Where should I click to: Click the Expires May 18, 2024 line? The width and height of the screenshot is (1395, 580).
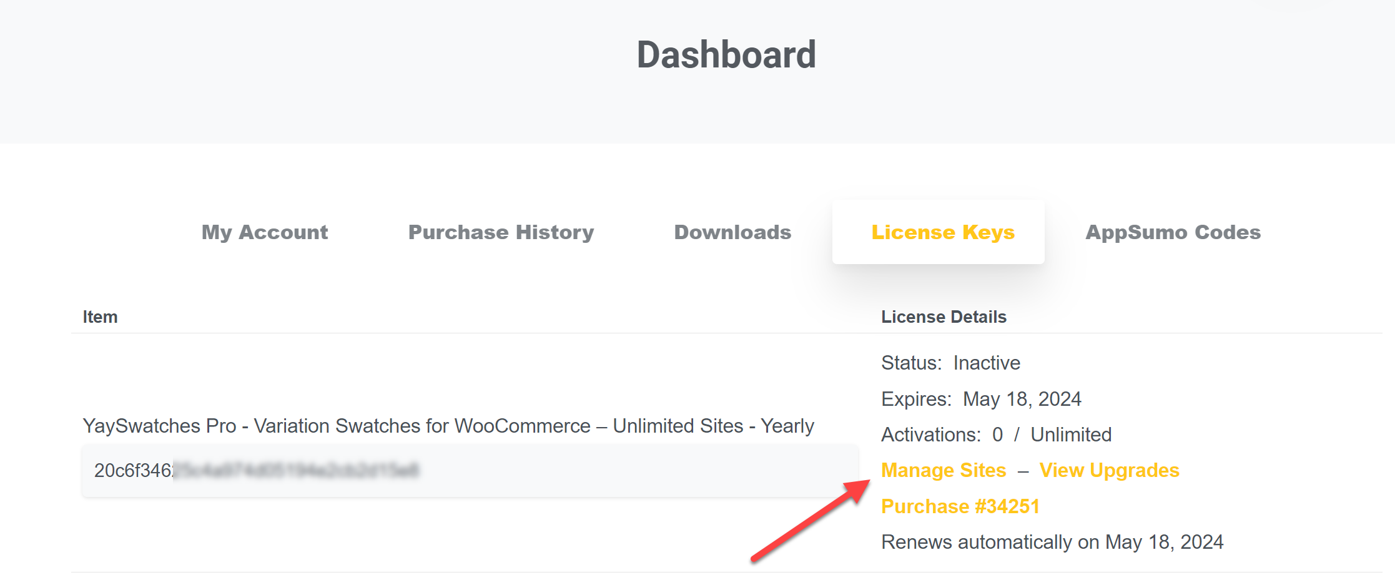pyautogui.click(x=981, y=399)
